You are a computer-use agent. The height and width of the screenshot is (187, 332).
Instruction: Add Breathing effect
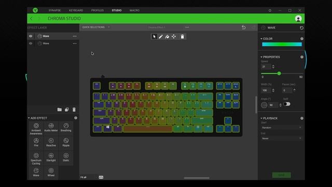point(66,128)
